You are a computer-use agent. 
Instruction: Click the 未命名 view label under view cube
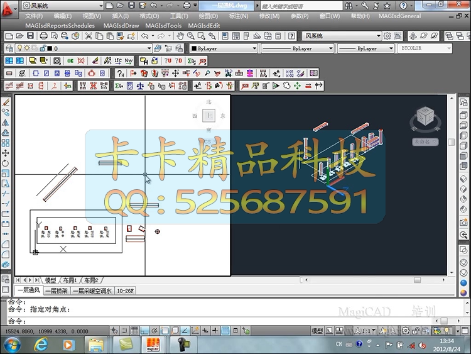pyautogui.click(x=425, y=141)
